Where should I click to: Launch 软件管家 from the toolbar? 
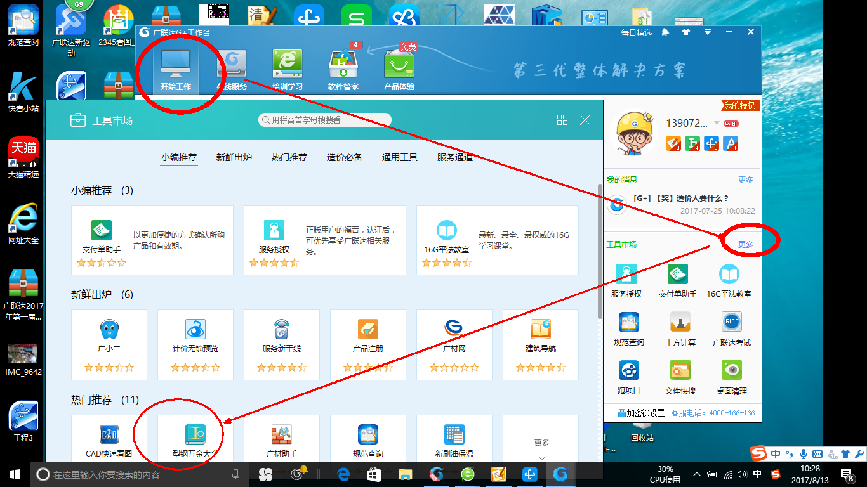click(x=343, y=70)
